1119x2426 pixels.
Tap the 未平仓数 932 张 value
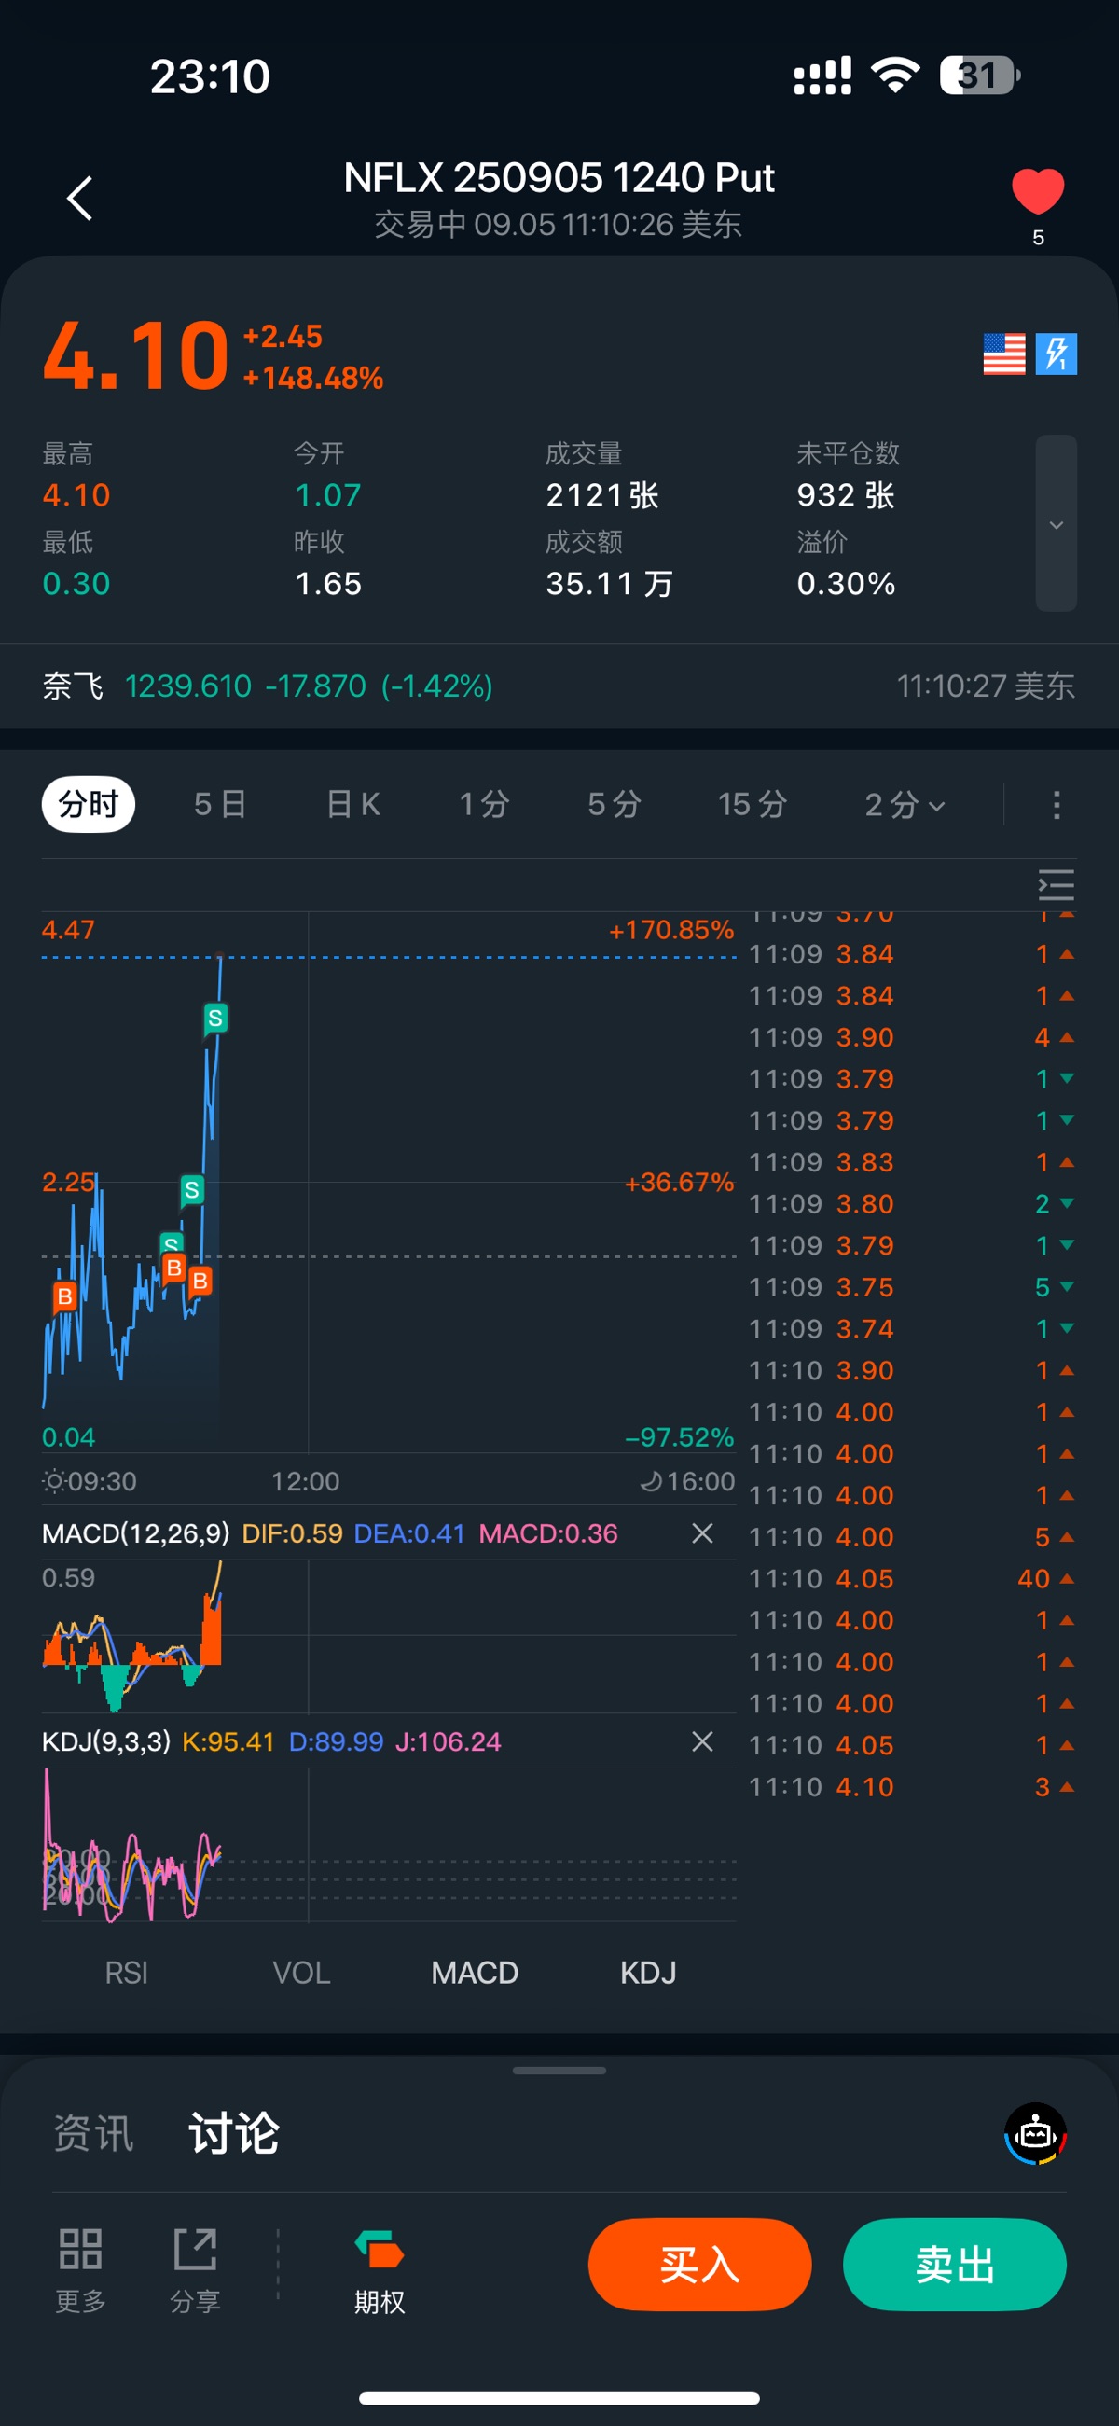845,494
